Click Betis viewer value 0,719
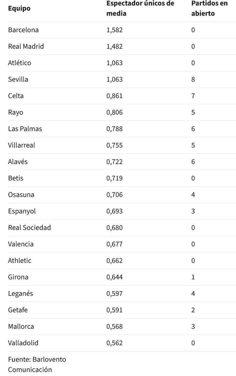Viewport: 236px width, 376px height. [115, 178]
